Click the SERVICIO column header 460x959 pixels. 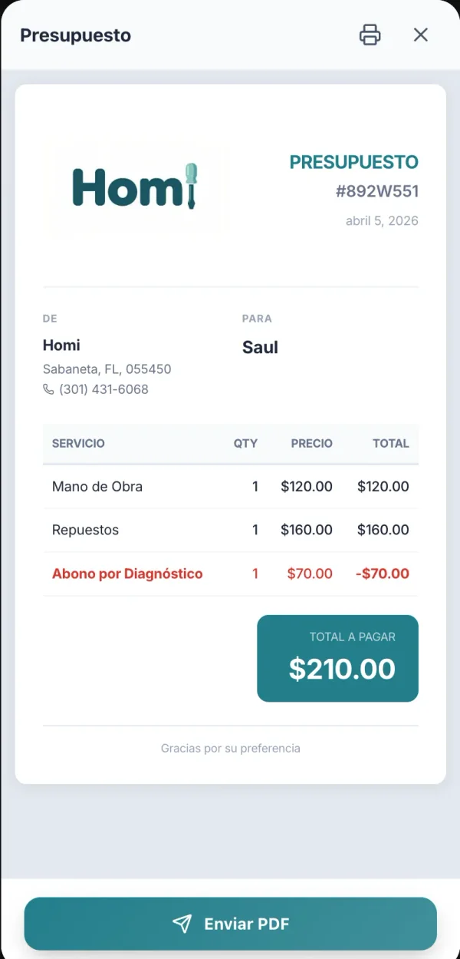[78, 443]
